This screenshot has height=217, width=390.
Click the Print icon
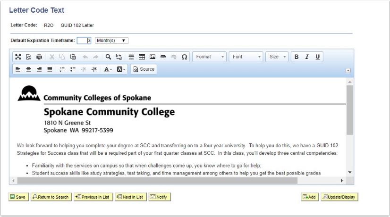[x=39, y=57]
